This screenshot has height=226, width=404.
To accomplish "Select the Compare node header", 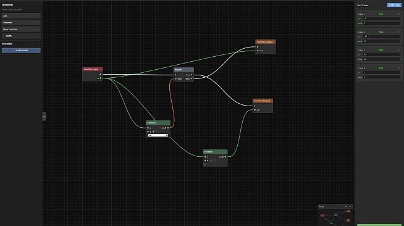I will 158,123.
